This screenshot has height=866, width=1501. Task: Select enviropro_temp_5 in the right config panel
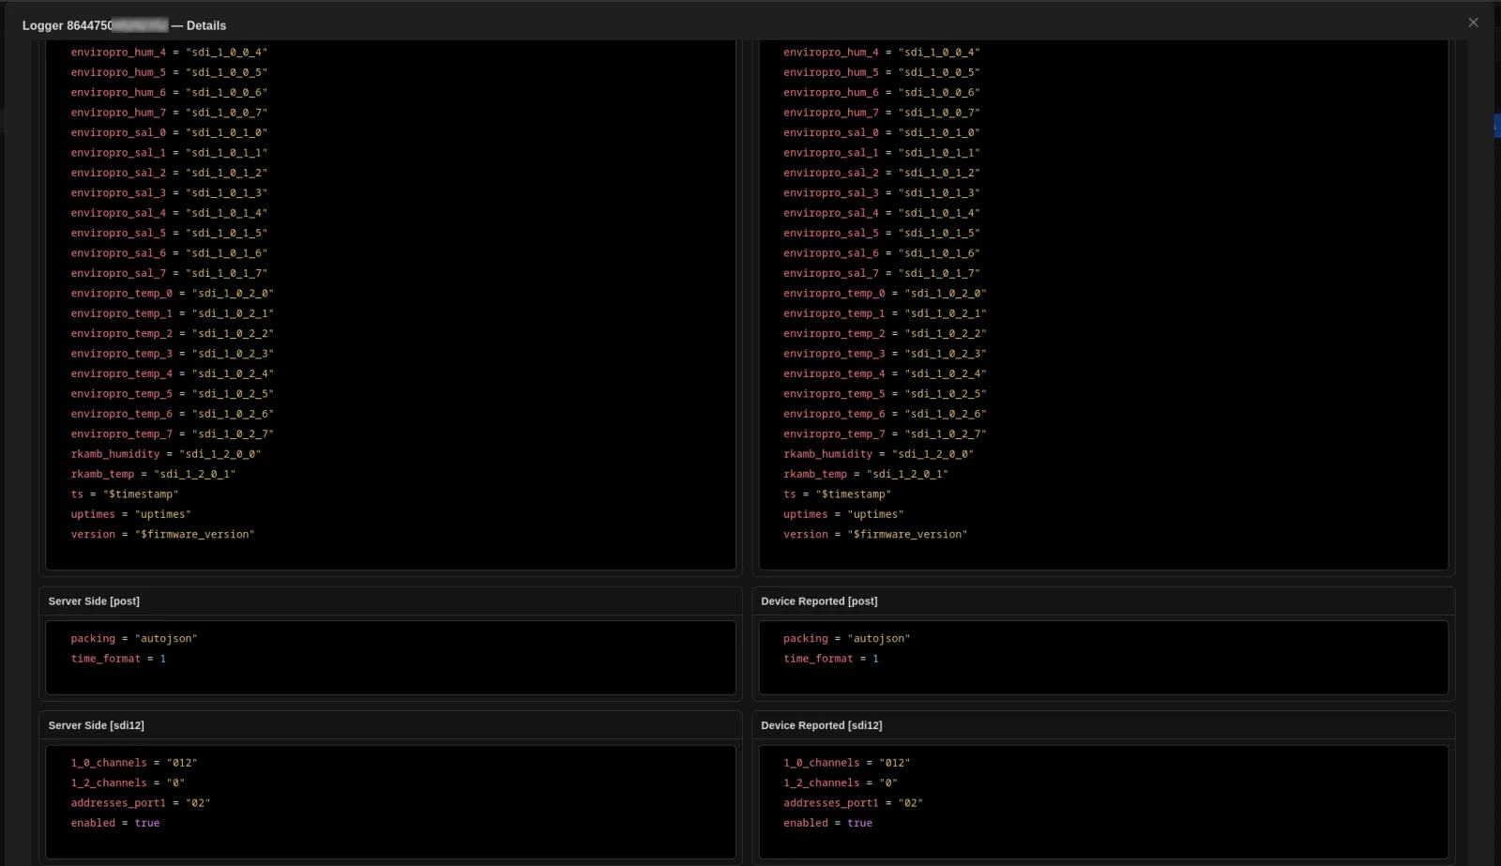pyautogui.click(x=886, y=394)
